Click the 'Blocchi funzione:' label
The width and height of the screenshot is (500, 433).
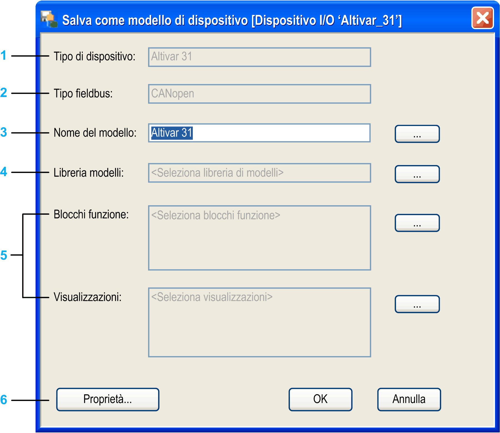click(91, 214)
